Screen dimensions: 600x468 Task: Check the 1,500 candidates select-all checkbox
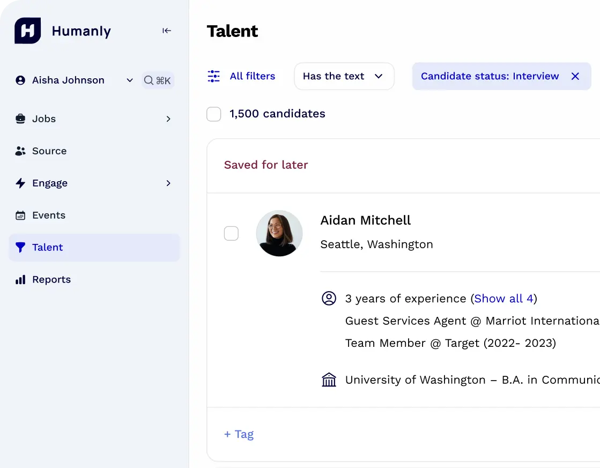point(213,114)
